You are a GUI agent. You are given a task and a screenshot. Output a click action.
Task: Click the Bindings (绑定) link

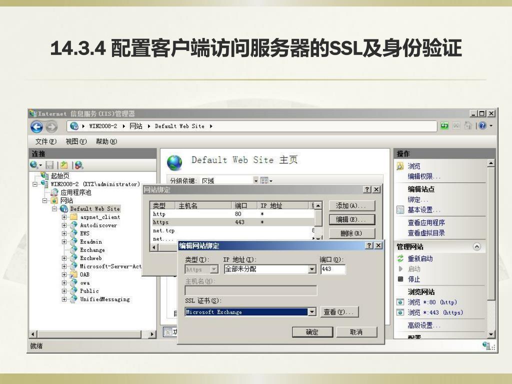point(417,199)
